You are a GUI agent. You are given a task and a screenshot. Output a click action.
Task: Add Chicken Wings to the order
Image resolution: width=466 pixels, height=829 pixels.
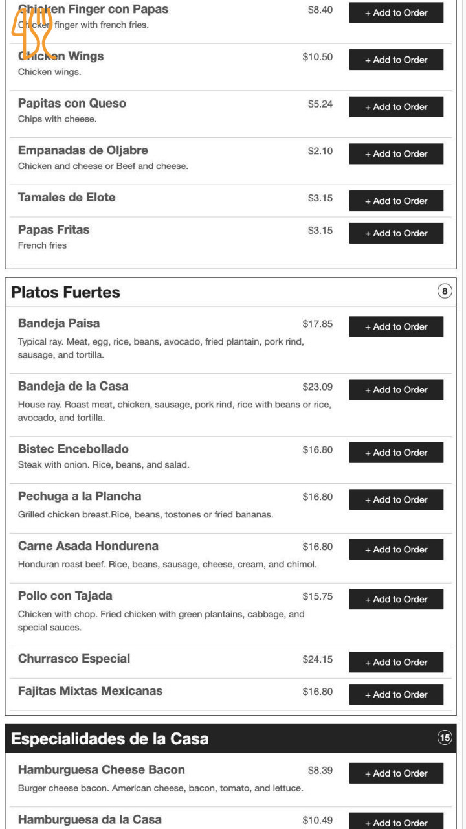coord(396,60)
